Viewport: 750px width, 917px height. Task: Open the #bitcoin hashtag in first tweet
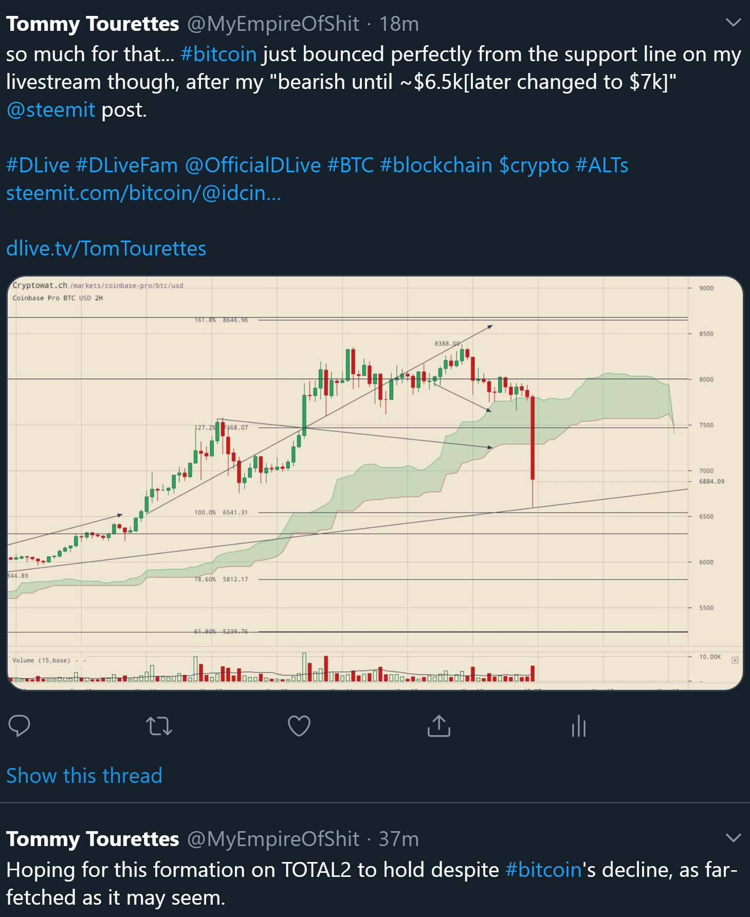click(218, 54)
